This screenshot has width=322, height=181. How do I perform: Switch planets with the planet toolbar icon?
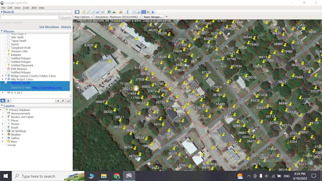point(121,12)
